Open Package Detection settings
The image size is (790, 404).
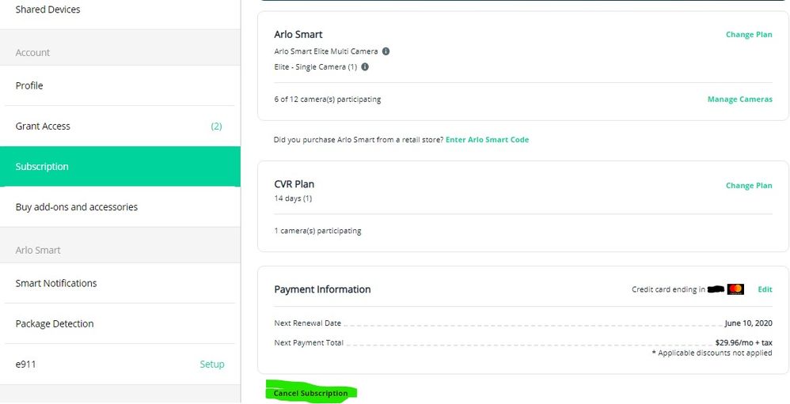click(x=120, y=323)
